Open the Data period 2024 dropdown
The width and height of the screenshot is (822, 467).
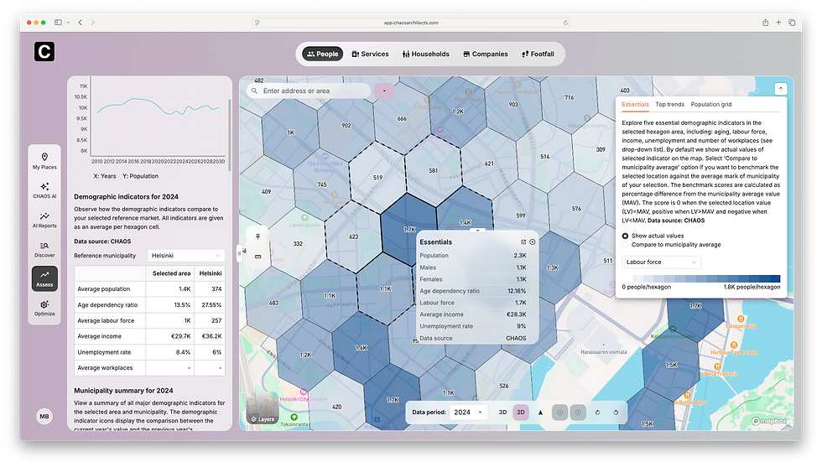tap(468, 413)
